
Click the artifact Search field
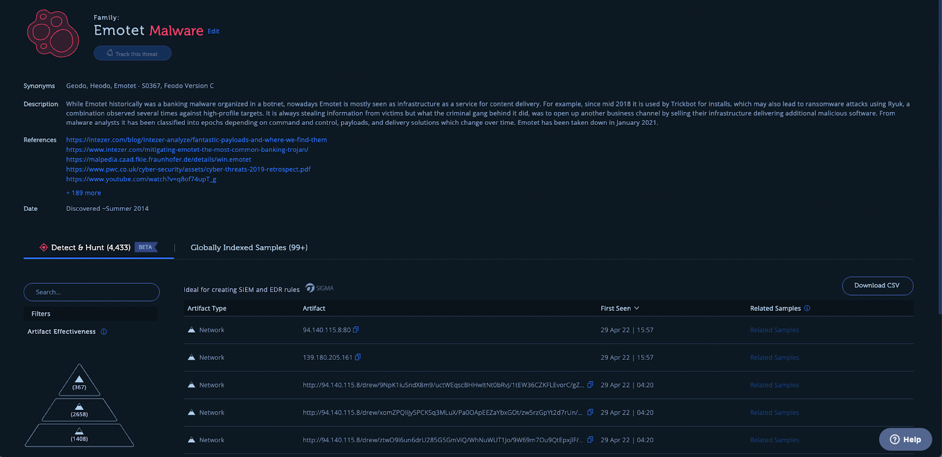pos(91,292)
